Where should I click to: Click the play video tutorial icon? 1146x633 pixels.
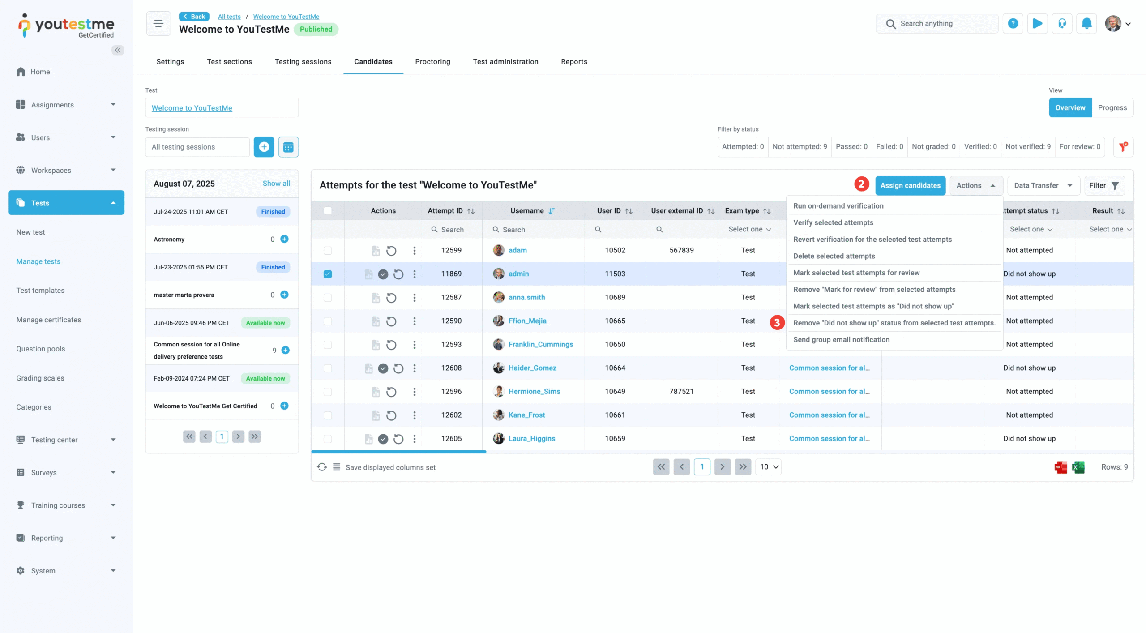point(1037,23)
